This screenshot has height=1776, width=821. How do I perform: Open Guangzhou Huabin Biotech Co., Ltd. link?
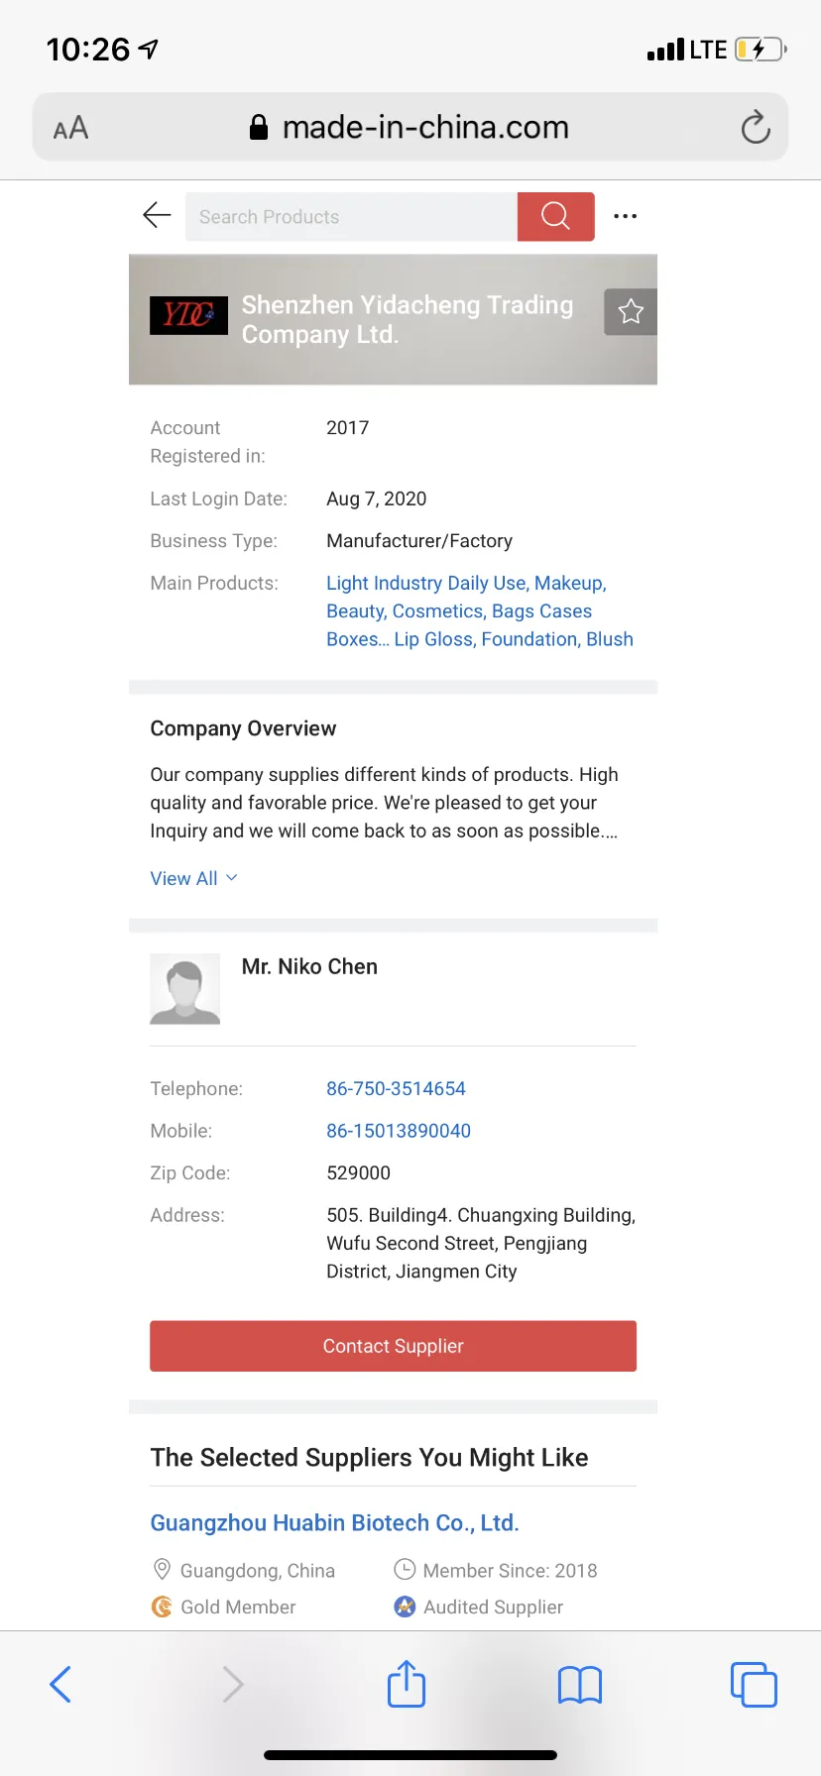[335, 1522]
